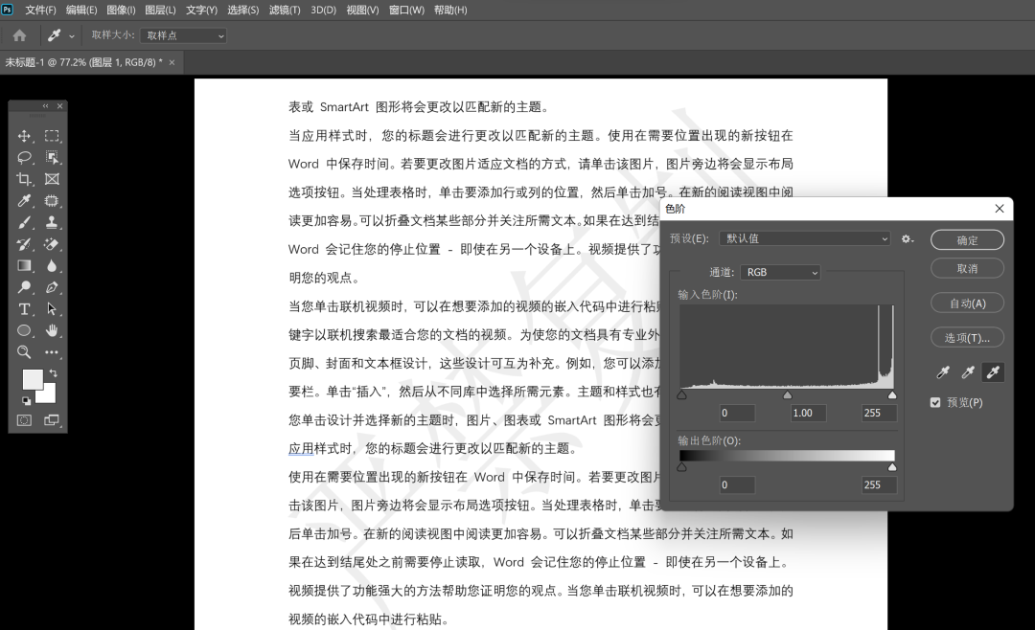
Task: Open the 取样大小 sample size dropdown
Action: pyautogui.click(x=182, y=34)
